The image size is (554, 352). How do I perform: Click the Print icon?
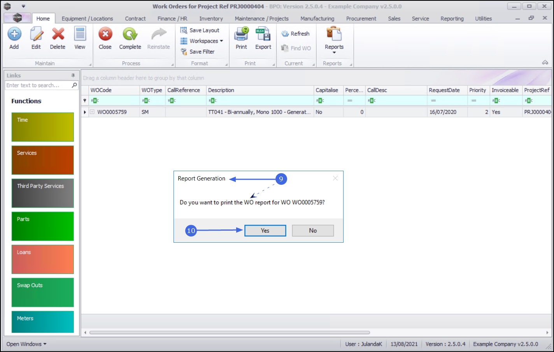coord(241,34)
